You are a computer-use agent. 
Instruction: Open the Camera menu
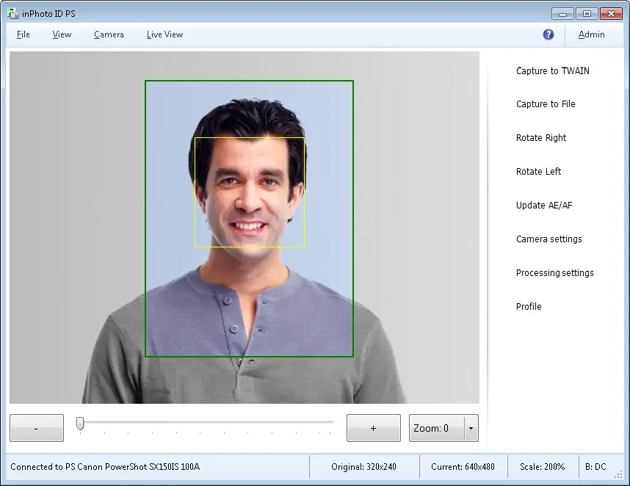(109, 35)
